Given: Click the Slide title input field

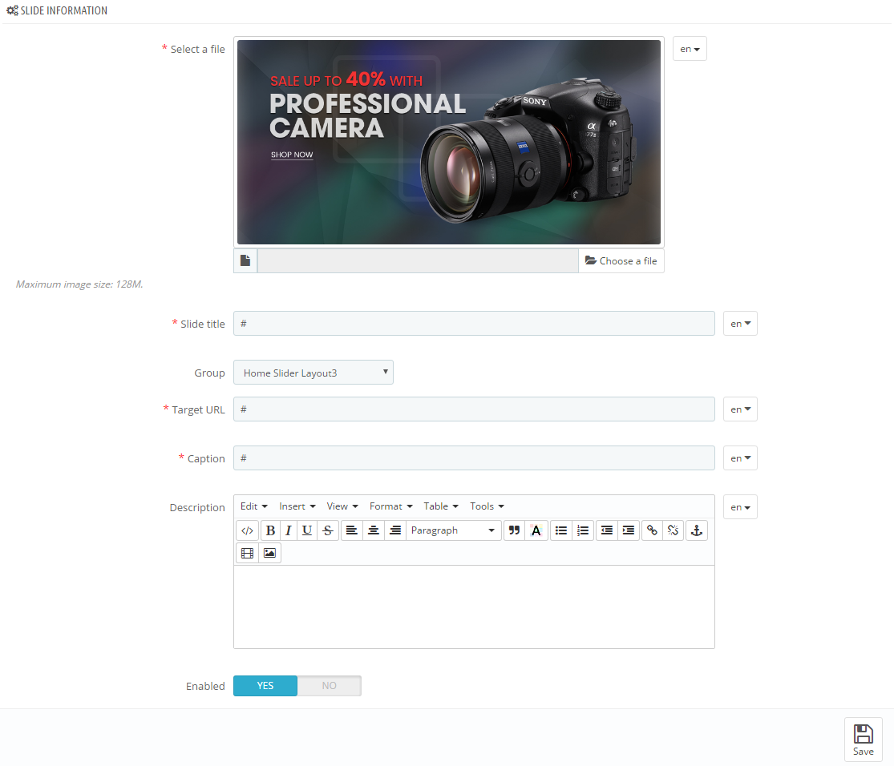Looking at the screenshot, I should click(474, 324).
